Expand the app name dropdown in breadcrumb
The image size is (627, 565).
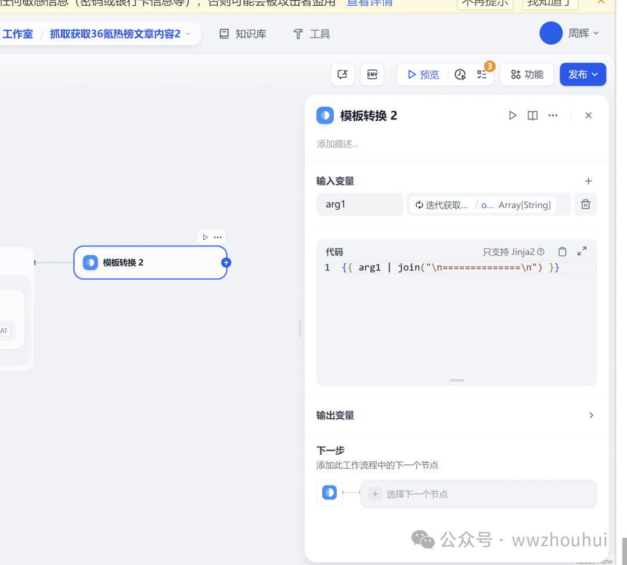coord(188,34)
